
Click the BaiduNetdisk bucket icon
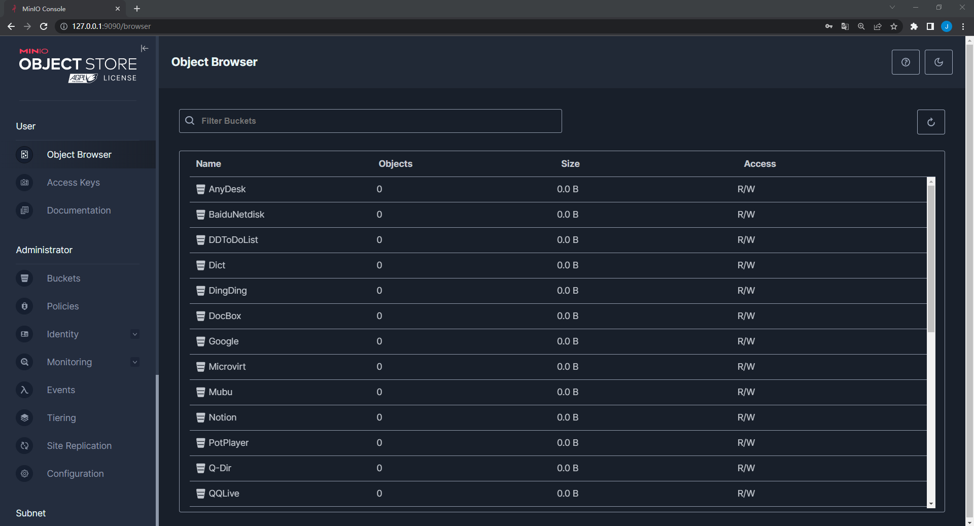(x=200, y=215)
